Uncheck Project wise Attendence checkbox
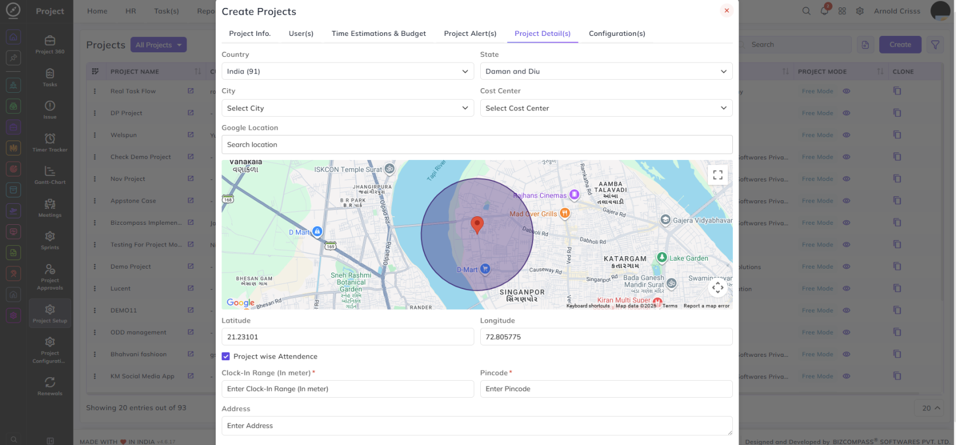Image resolution: width=956 pixels, height=445 pixels. point(226,356)
